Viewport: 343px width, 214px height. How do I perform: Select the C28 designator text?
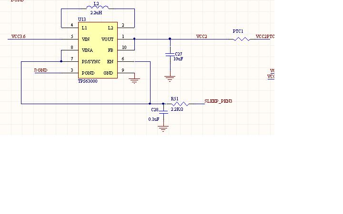point(155,110)
